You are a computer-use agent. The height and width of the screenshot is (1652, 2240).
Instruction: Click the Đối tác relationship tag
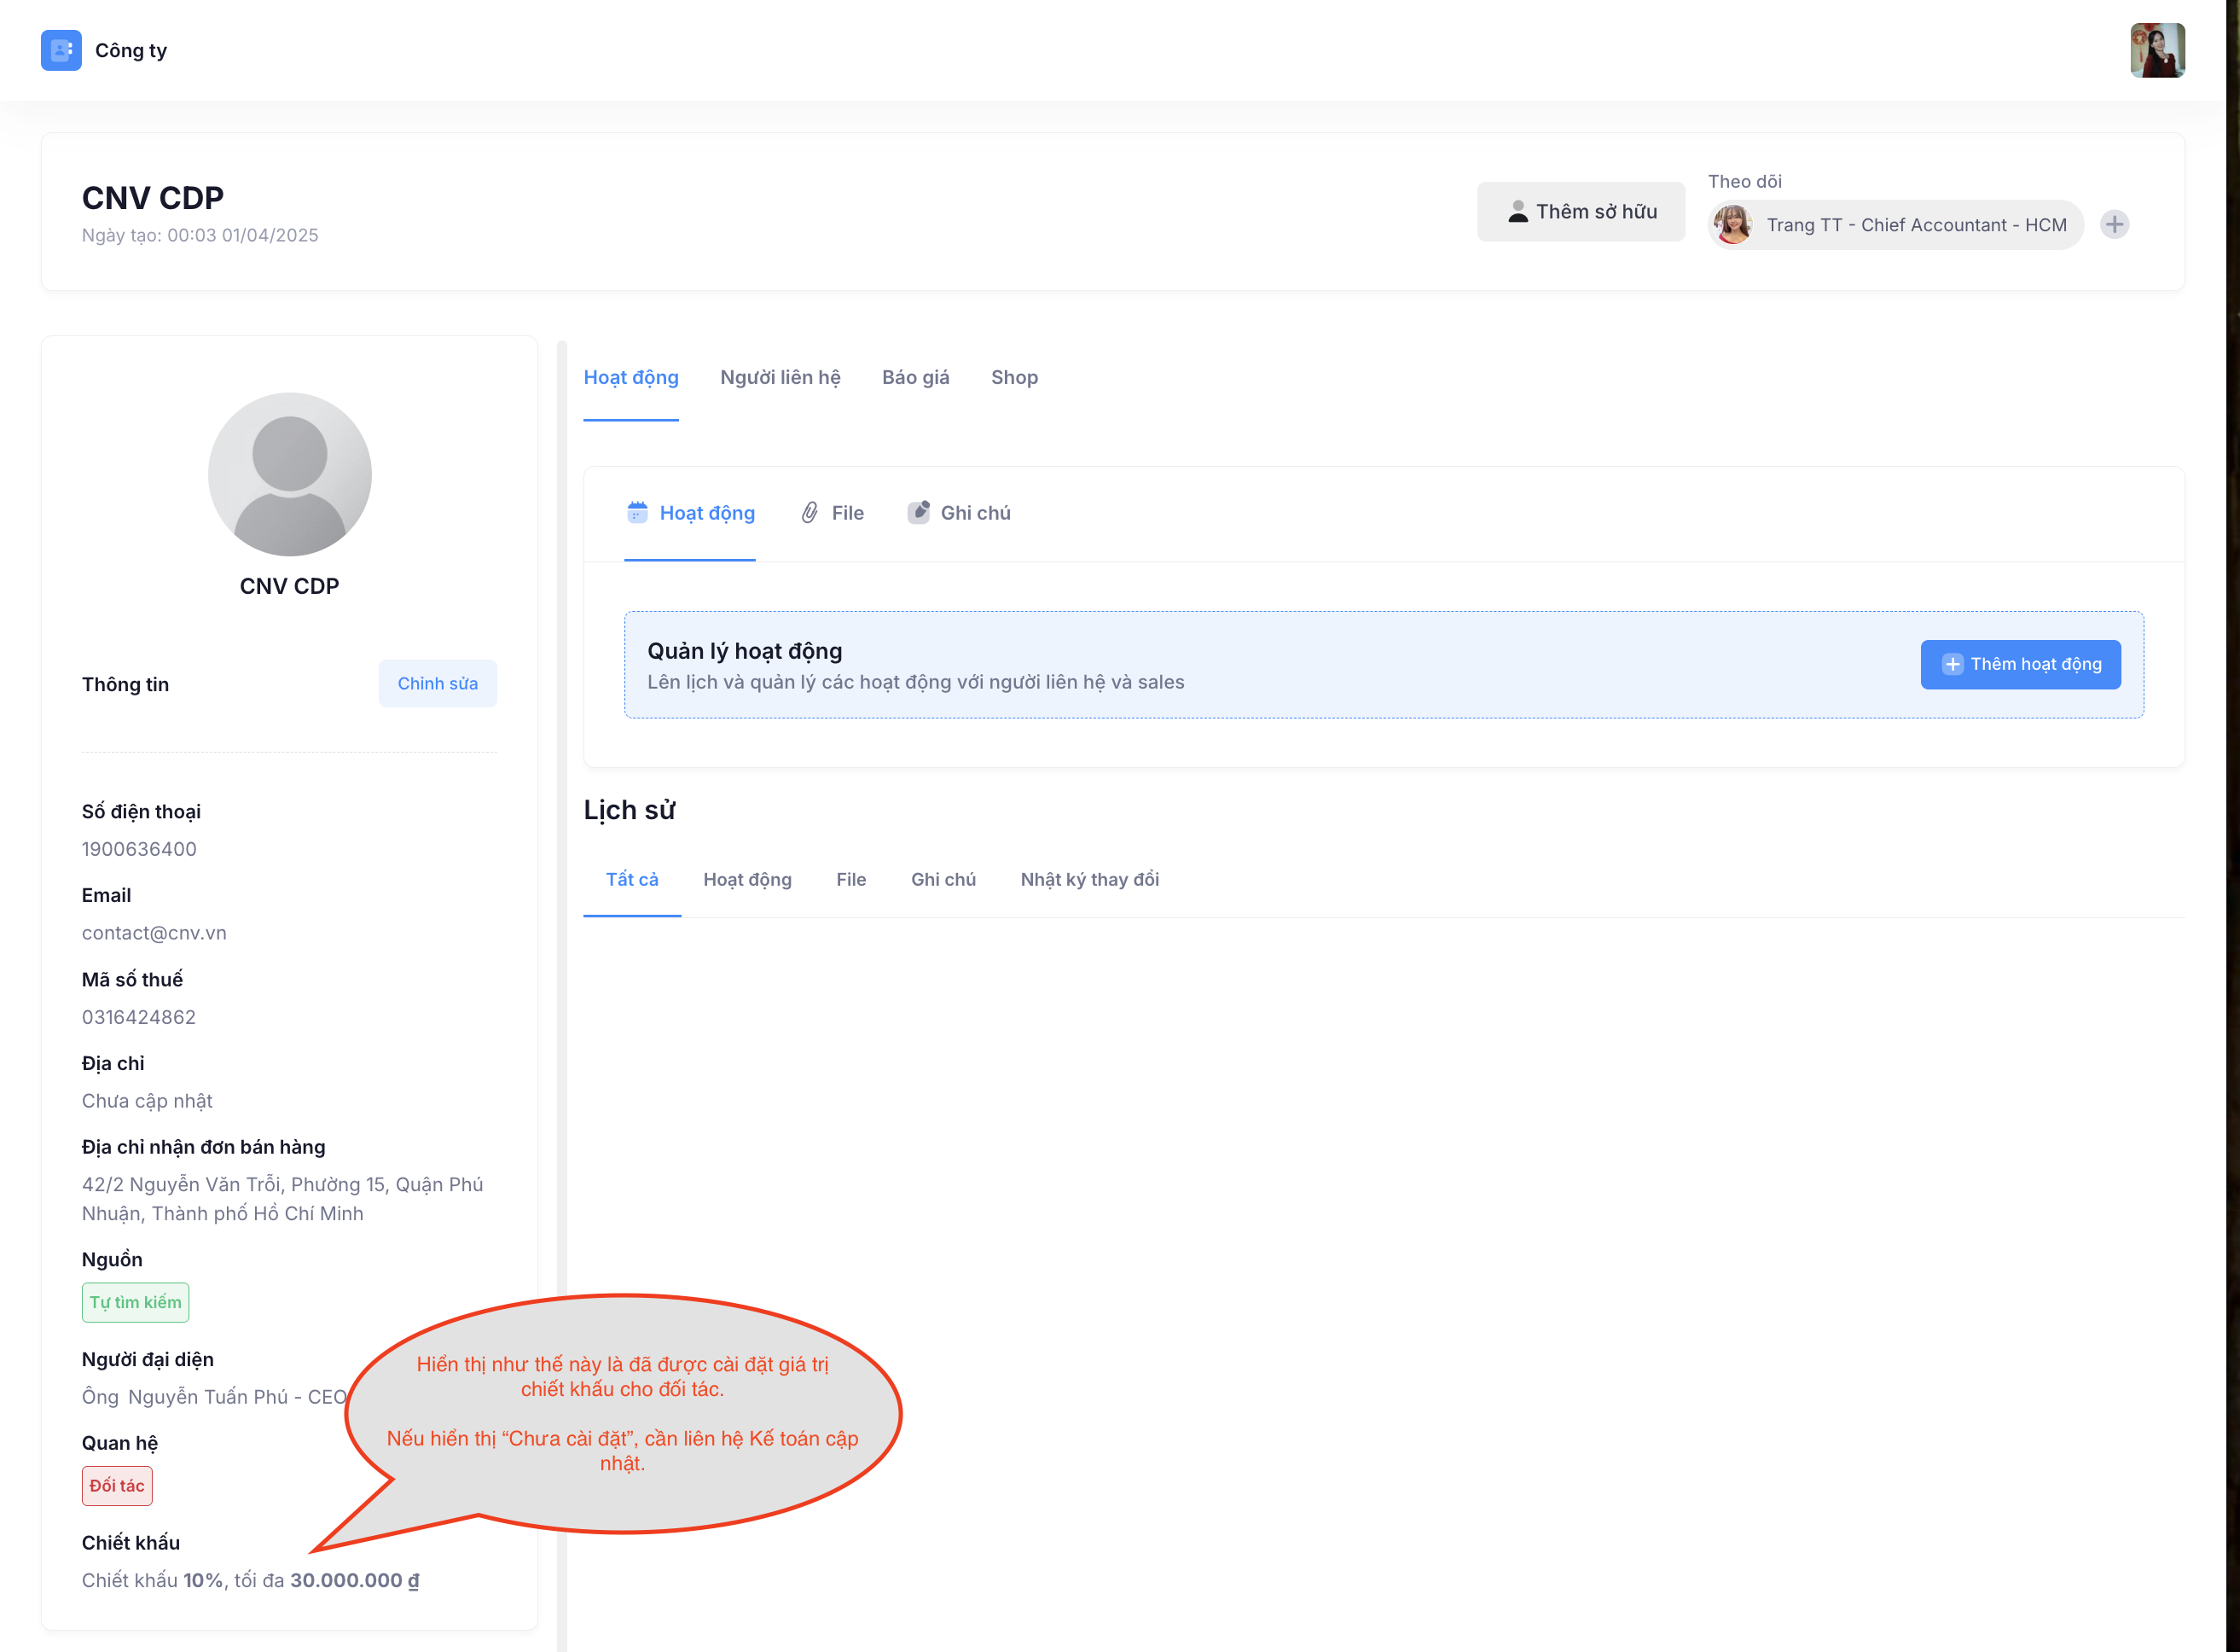point(117,1486)
